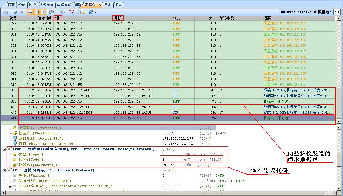Click the decode character set icon
The image size is (343, 196).
tap(71, 12)
